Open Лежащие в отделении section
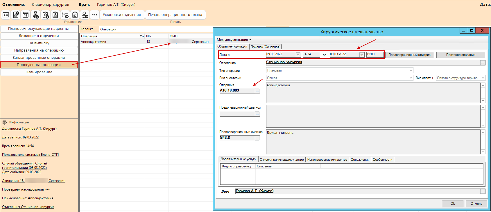The width and height of the screenshot is (491, 212). [x=39, y=36]
